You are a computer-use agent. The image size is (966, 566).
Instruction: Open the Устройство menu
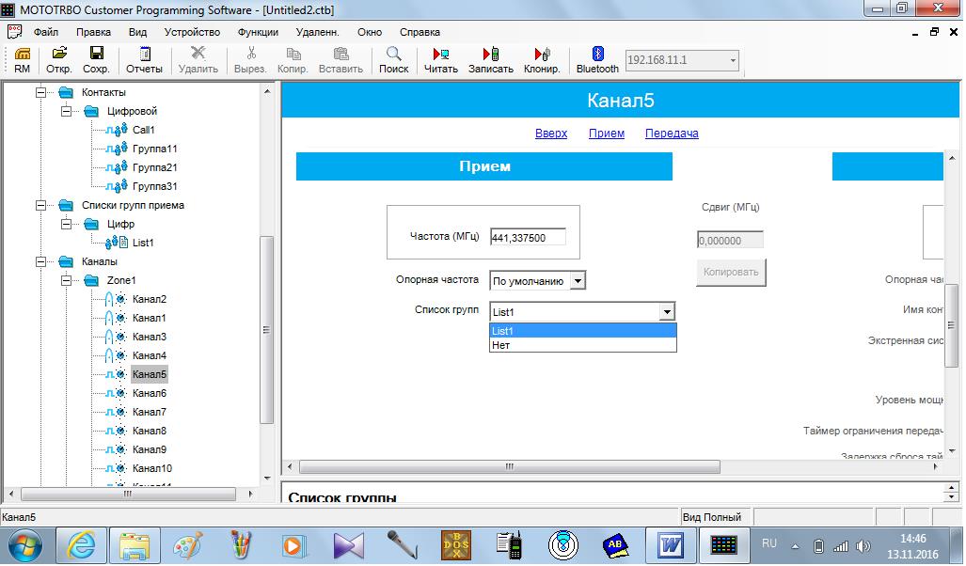click(192, 32)
